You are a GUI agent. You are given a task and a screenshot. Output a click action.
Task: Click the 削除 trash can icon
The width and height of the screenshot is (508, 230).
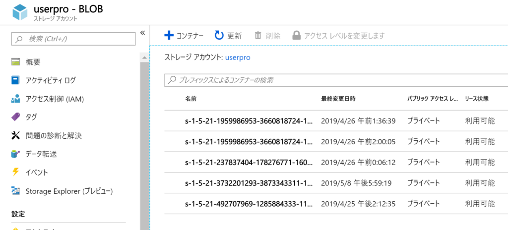click(x=258, y=35)
